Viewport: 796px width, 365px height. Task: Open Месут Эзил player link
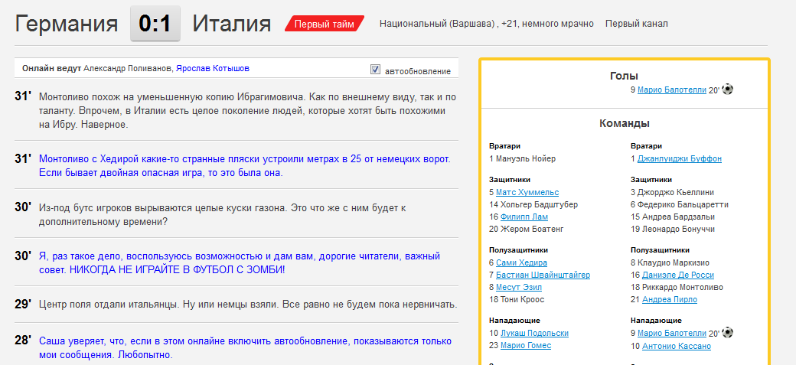518,287
